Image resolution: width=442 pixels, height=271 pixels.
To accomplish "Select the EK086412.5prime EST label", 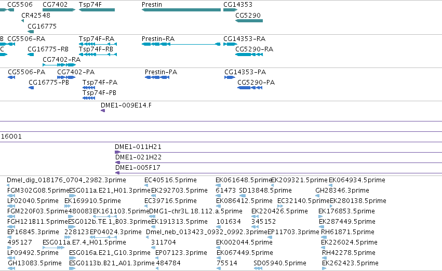I will pos(244,201).
